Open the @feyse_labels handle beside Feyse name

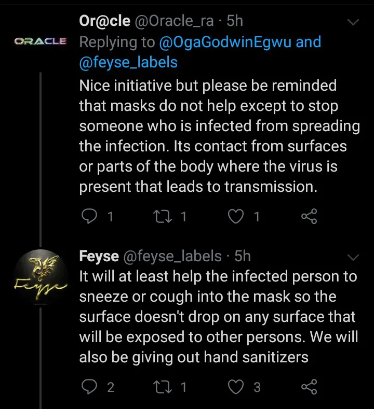point(172,256)
